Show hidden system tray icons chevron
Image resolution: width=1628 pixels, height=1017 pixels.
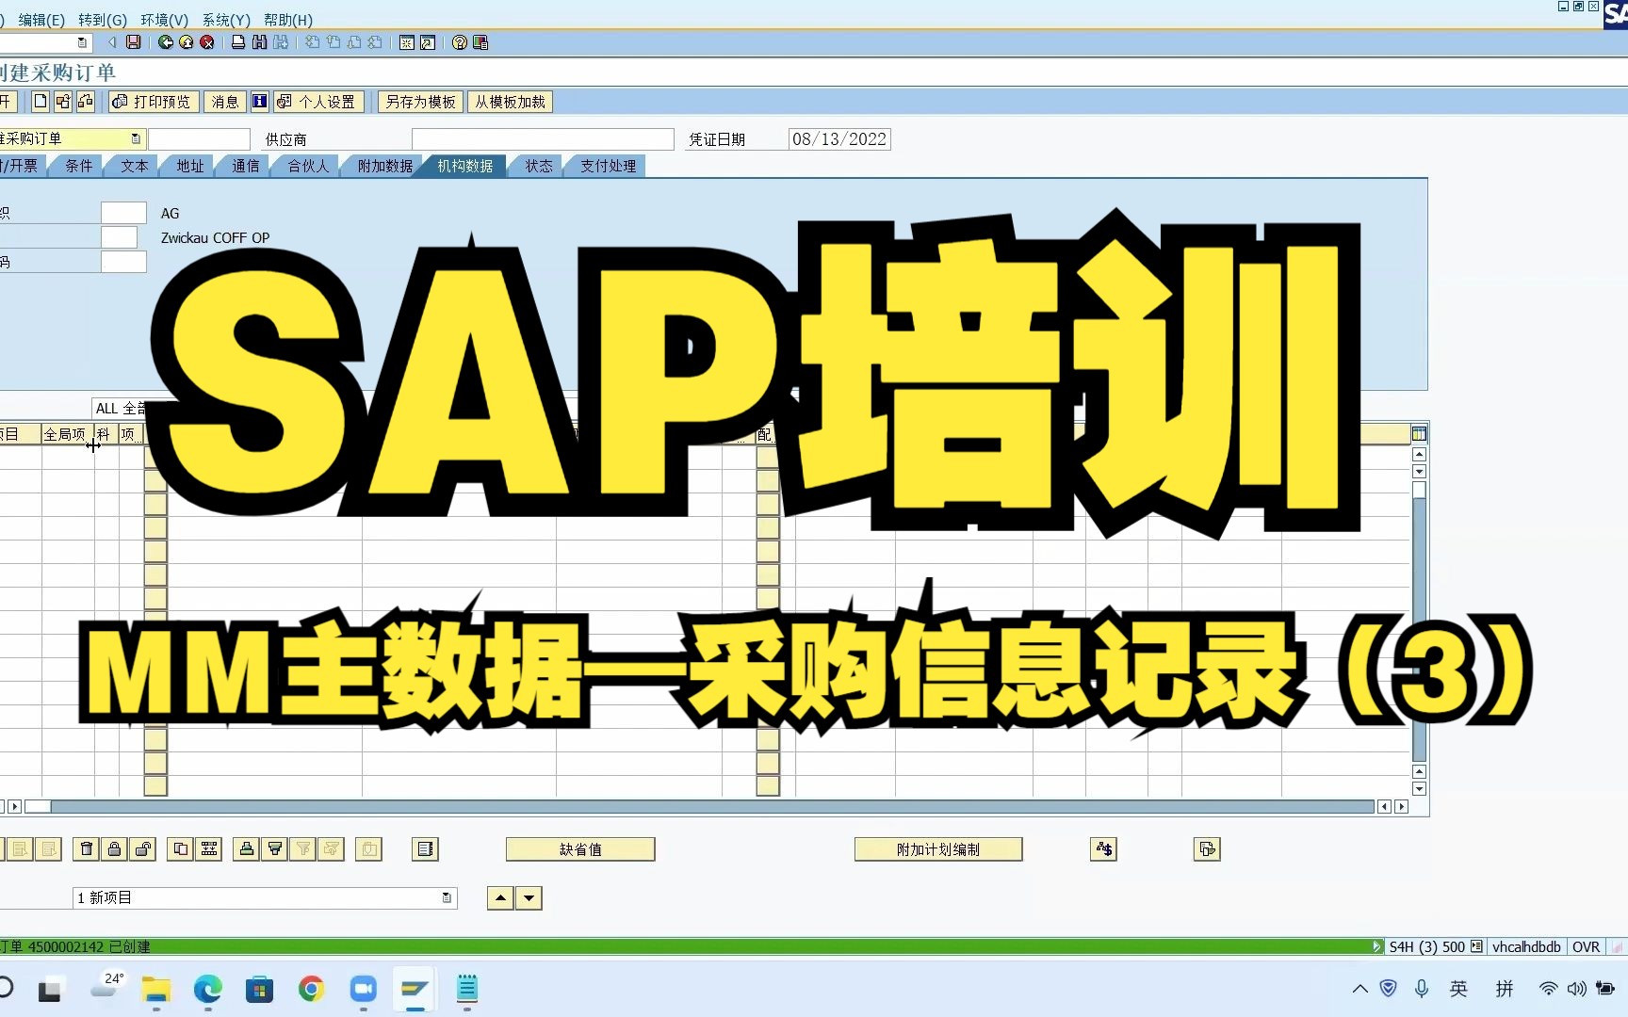[1359, 989]
